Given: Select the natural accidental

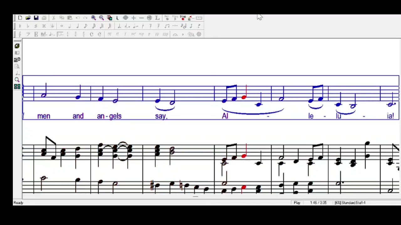Looking at the screenshot, I should pos(20,26).
